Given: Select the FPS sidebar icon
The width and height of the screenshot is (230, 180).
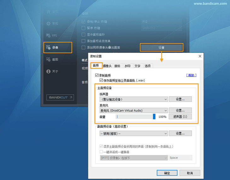Looking at the screenshot, I should tap(48, 36).
